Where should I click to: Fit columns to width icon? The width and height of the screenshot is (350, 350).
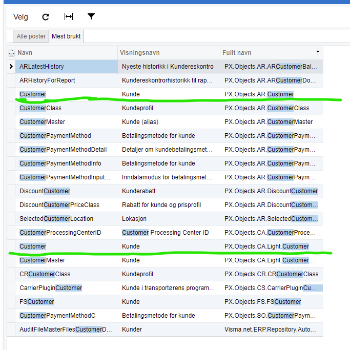tap(69, 16)
